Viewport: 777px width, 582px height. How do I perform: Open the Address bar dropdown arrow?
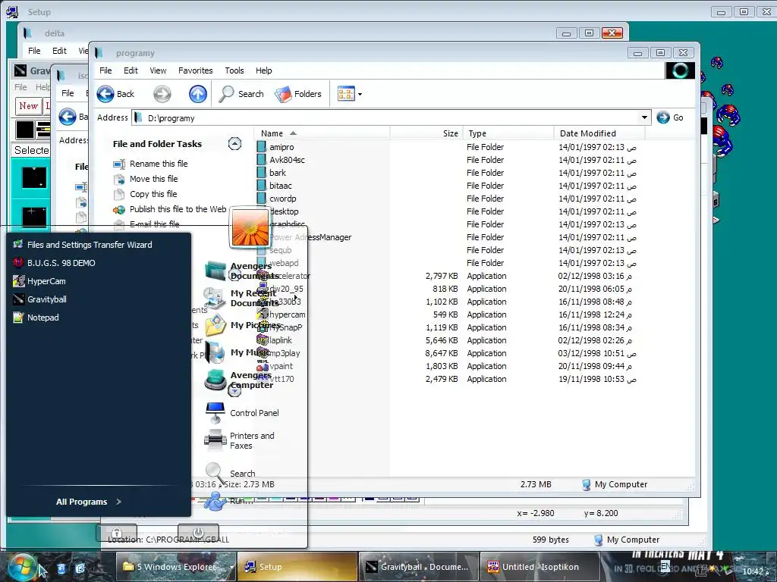[x=644, y=117]
